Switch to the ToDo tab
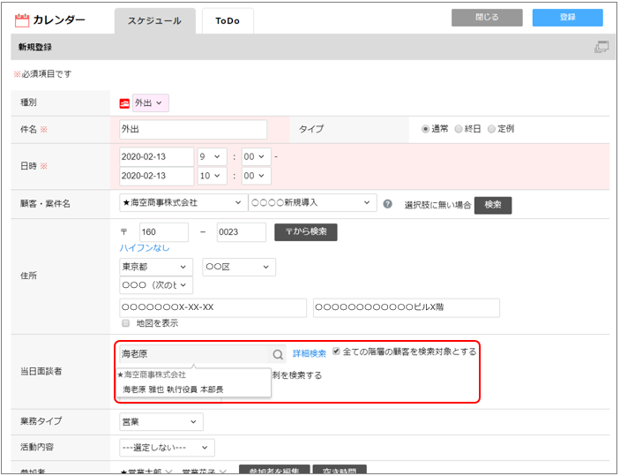Screen dimensions: 620x476 click(x=228, y=21)
